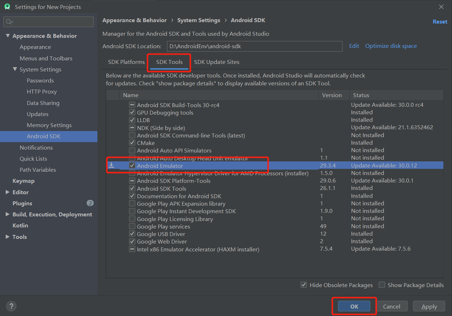Open Memory Settings page
Viewport: 452px width, 316px height.
click(49, 125)
